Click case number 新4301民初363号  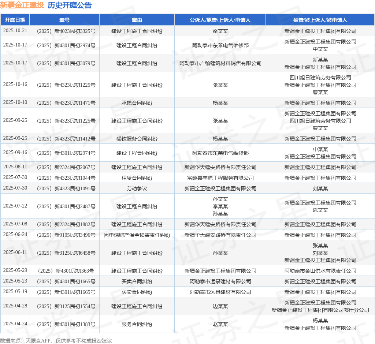coord(66,271)
